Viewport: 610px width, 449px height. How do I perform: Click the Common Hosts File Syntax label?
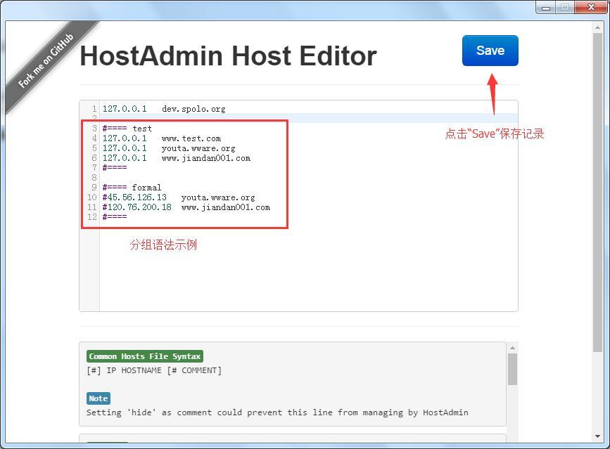click(145, 356)
